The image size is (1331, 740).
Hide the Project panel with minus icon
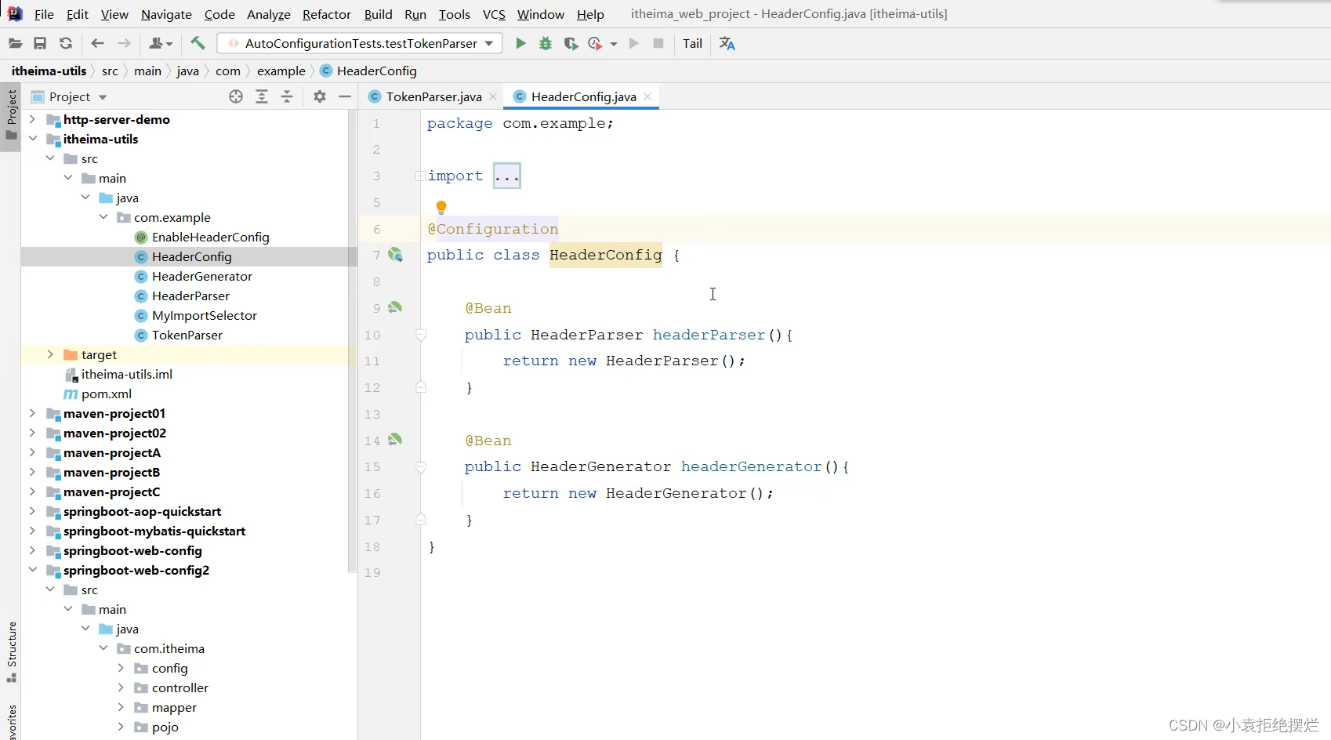click(x=345, y=96)
